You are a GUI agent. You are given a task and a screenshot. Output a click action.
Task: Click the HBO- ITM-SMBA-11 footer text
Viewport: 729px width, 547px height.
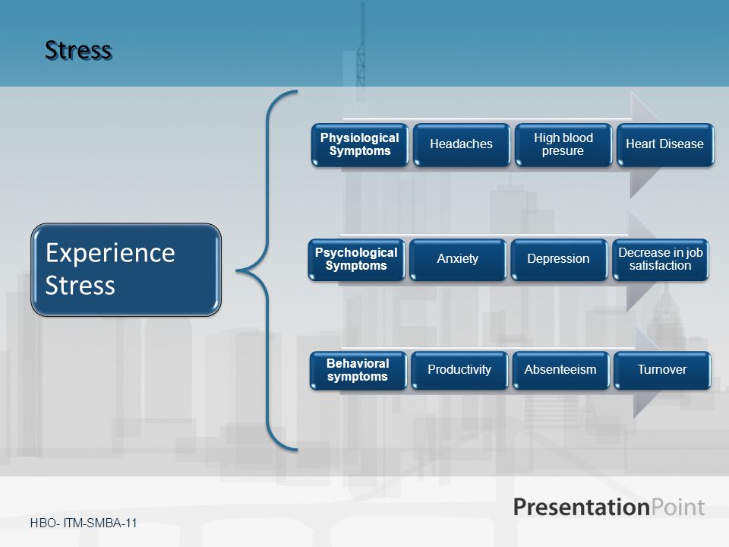pos(84,523)
